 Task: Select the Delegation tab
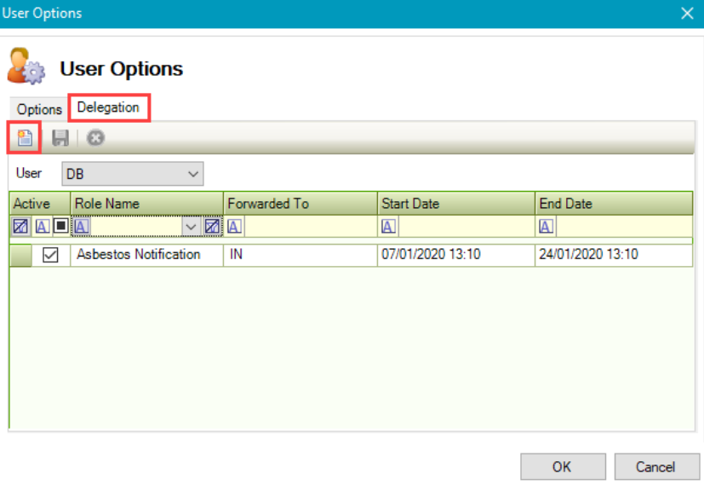(108, 108)
